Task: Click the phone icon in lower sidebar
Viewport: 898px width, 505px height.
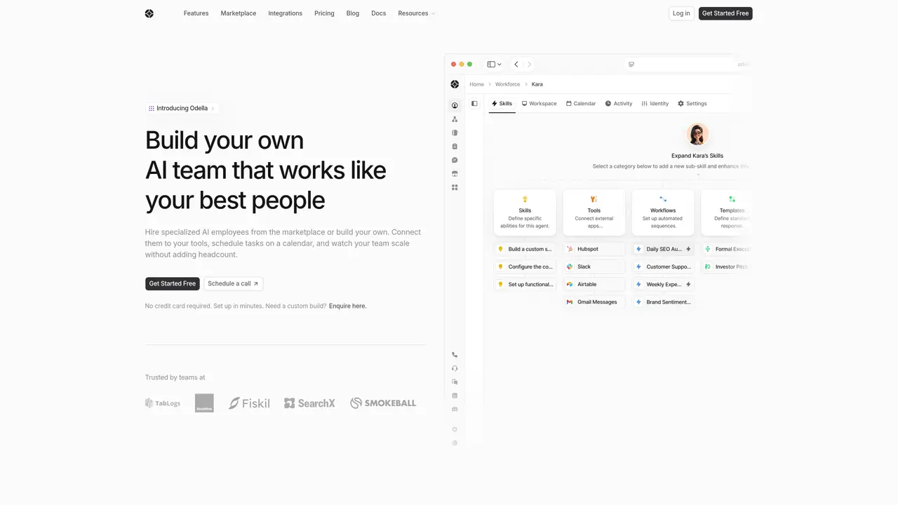Action: click(455, 355)
